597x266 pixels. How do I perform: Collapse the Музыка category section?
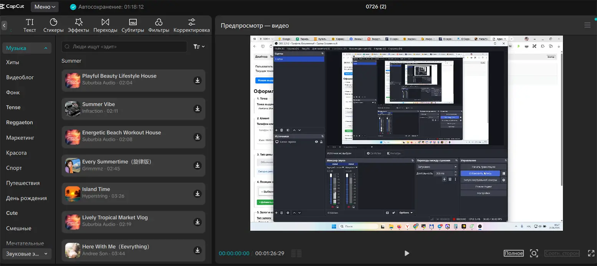pyautogui.click(x=27, y=48)
